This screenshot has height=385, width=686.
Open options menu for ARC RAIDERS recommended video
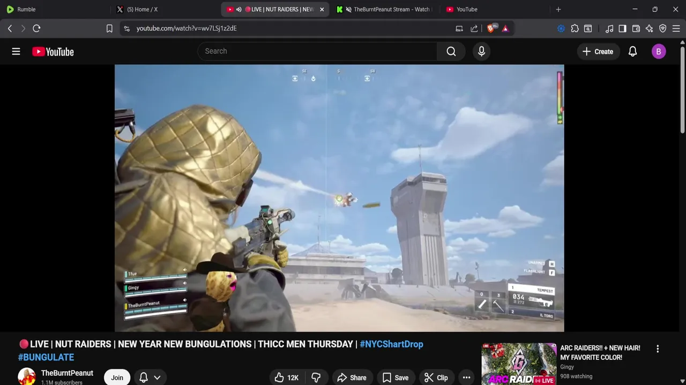(x=658, y=349)
